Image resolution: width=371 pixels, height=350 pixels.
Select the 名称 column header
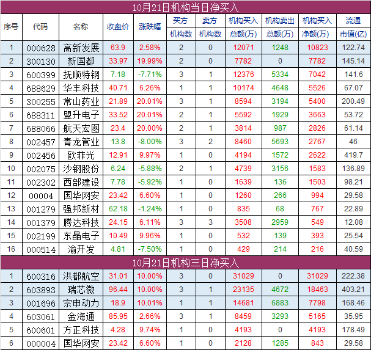[81, 27]
